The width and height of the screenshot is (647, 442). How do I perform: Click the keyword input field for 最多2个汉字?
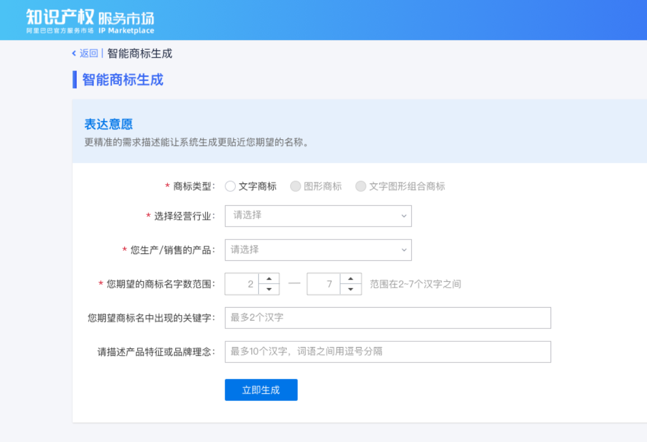(x=388, y=318)
